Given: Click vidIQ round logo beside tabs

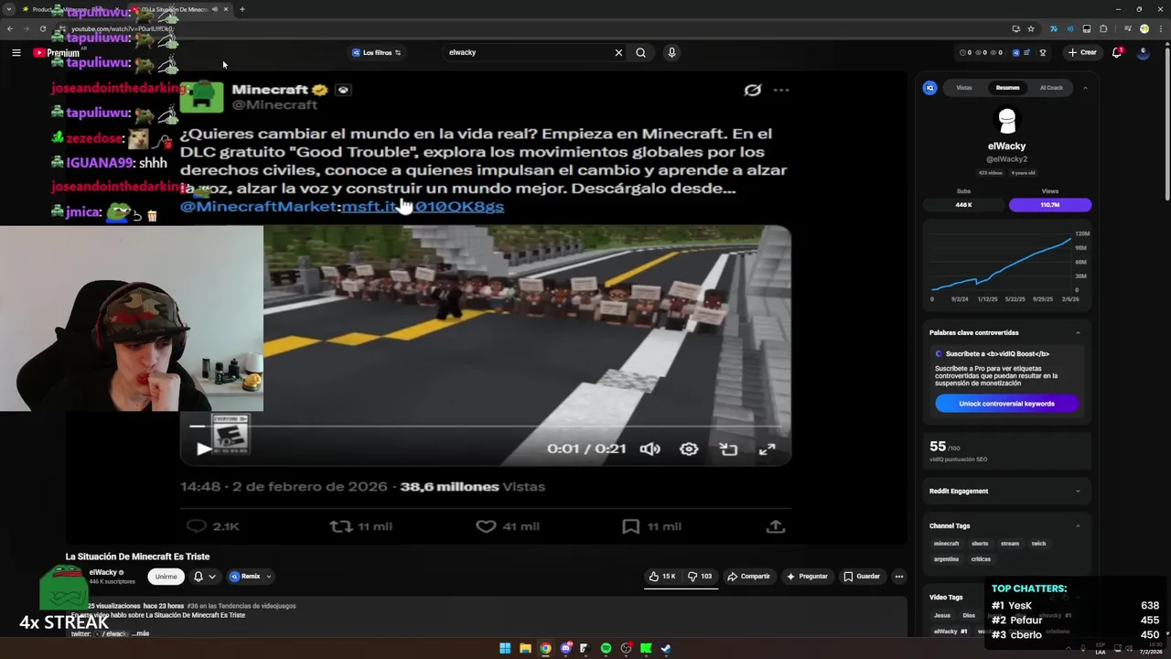Looking at the screenshot, I should [x=930, y=88].
